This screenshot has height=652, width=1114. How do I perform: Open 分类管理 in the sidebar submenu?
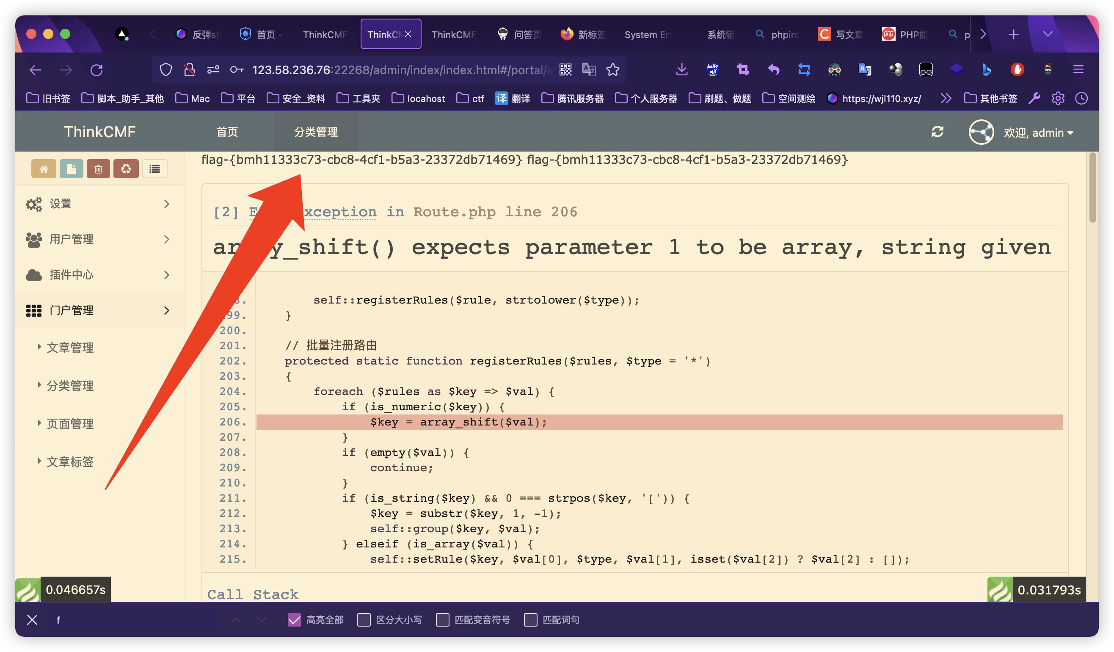point(70,386)
